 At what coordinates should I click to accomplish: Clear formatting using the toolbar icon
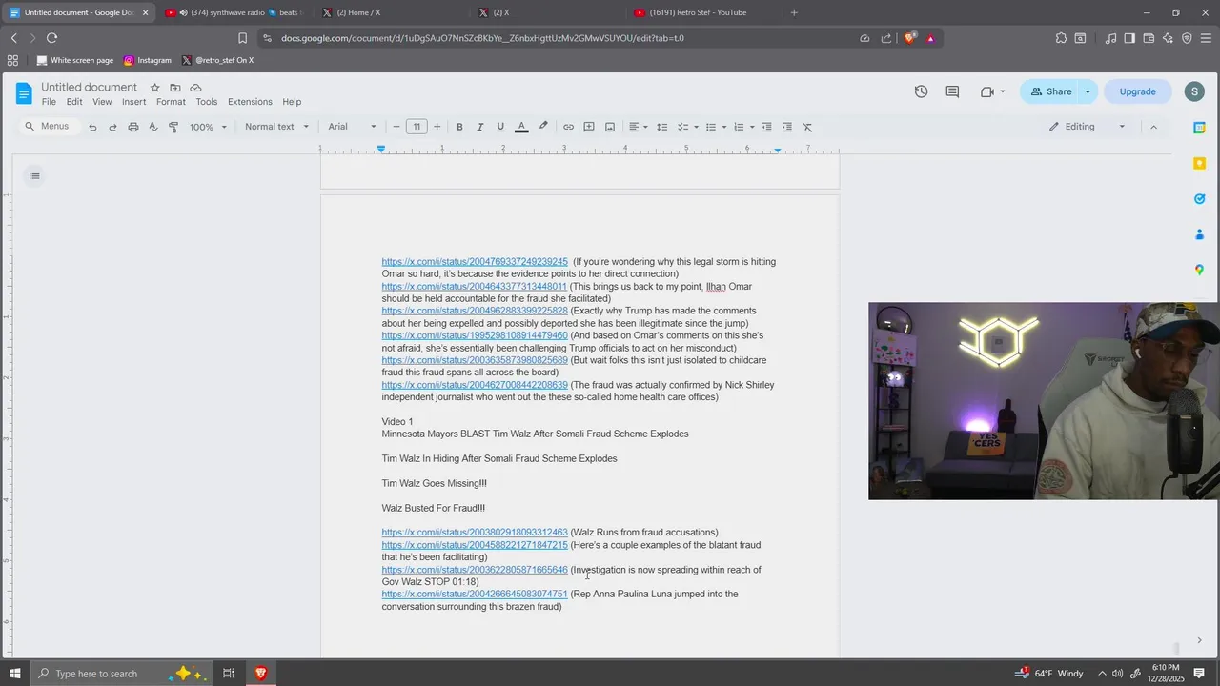click(x=807, y=127)
